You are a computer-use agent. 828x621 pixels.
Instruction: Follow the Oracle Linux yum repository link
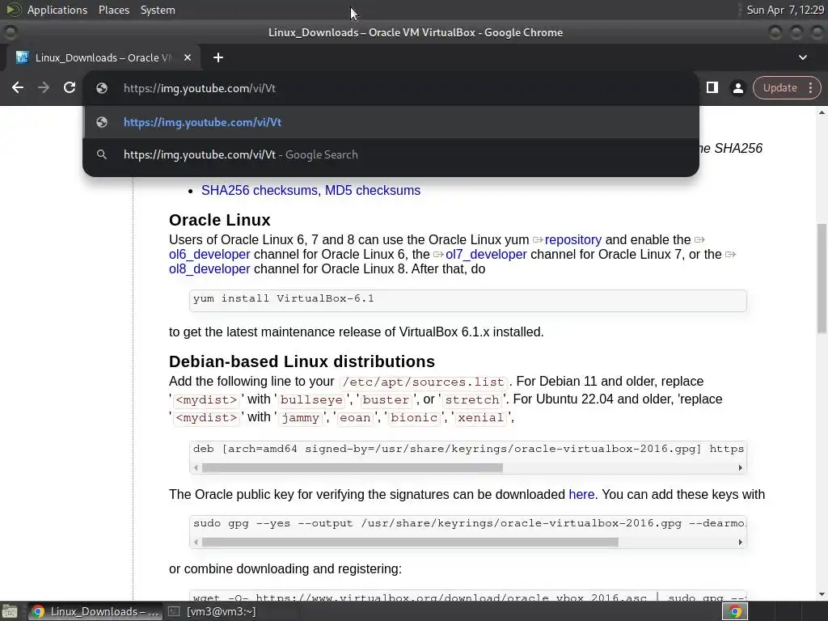click(x=573, y=239)
